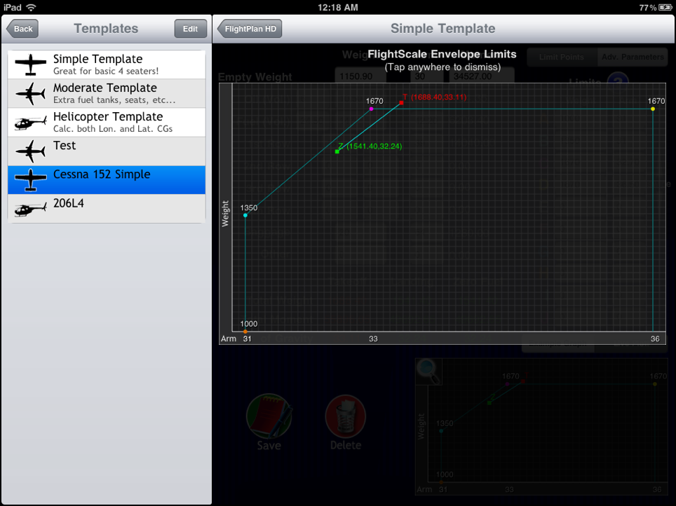676x506 pixels.
Task: Tap the airplane icon beside Simple Template
Action: (x=30, y=64)
